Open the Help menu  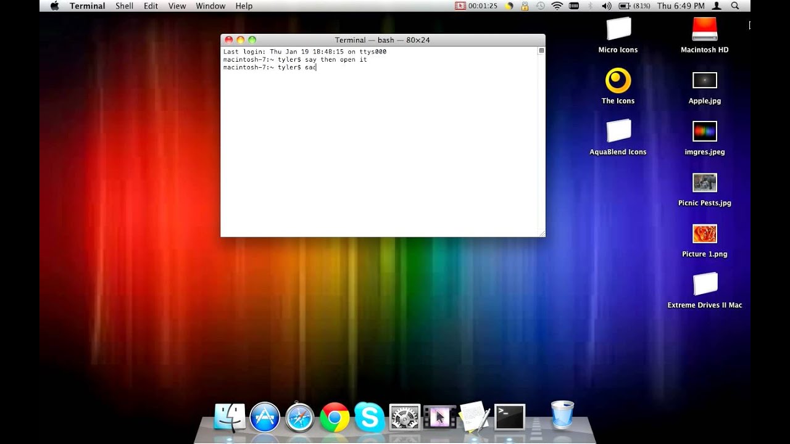pos(244,6)
